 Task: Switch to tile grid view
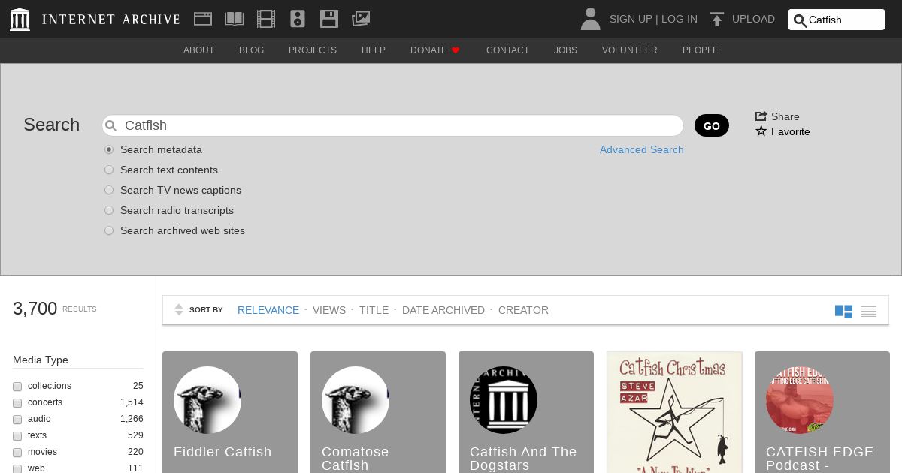(x=843, y=311)
